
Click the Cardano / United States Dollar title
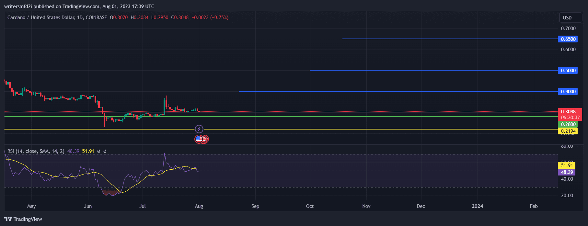(41, 17)
